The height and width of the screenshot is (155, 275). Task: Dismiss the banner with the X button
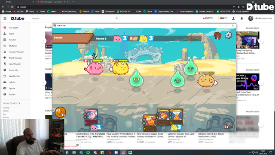click(77, 145)
